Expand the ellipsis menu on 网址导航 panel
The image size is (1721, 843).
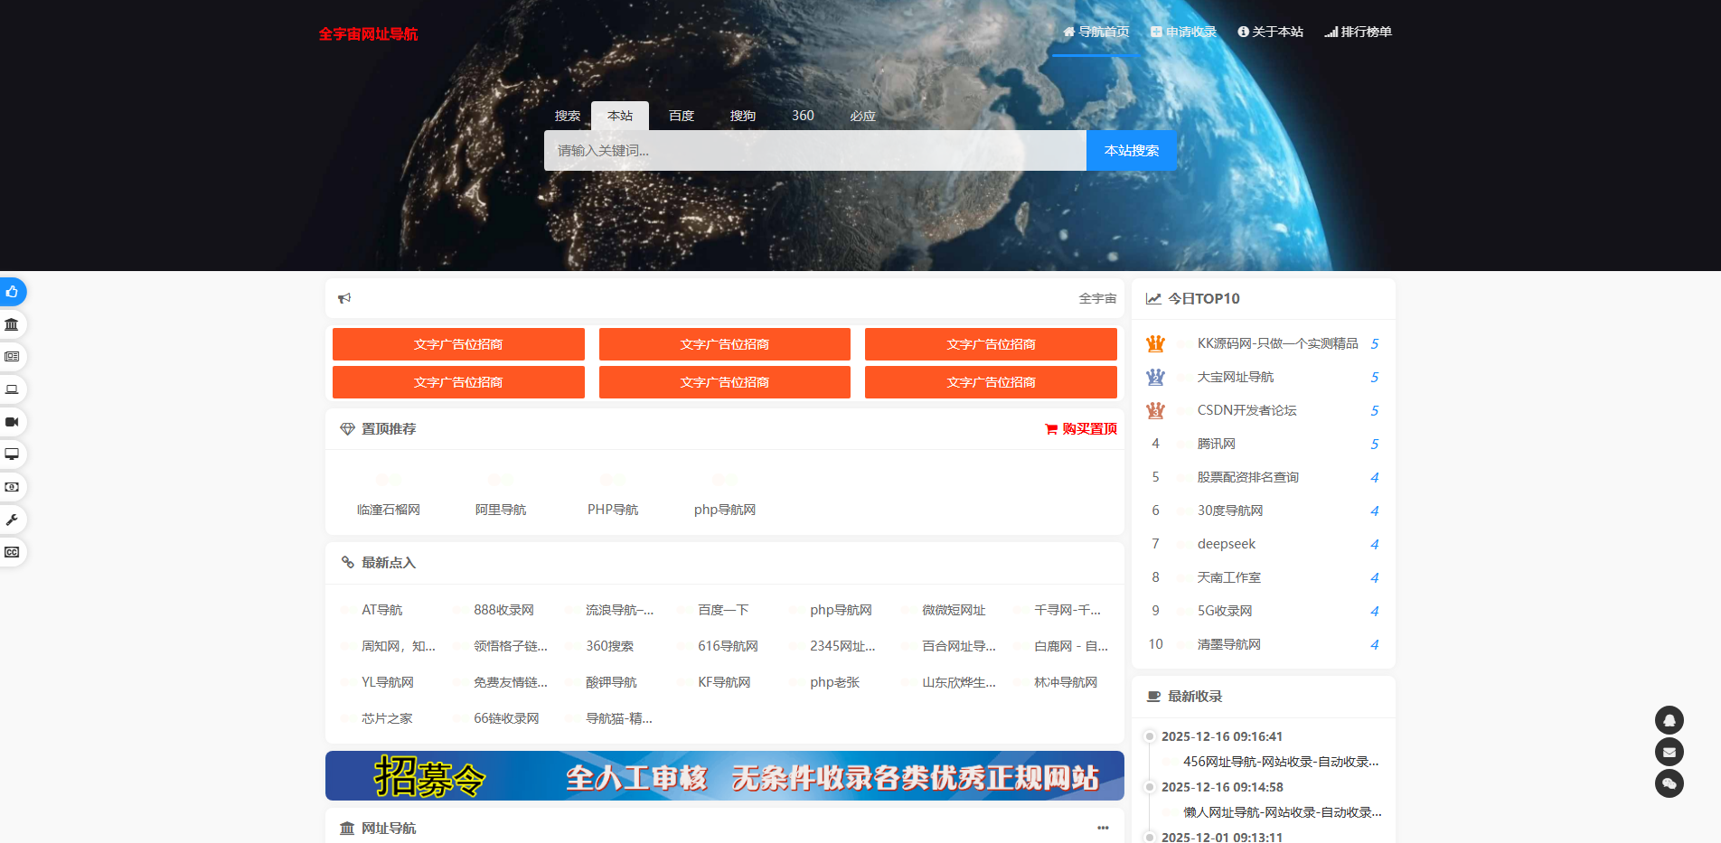1102,827
